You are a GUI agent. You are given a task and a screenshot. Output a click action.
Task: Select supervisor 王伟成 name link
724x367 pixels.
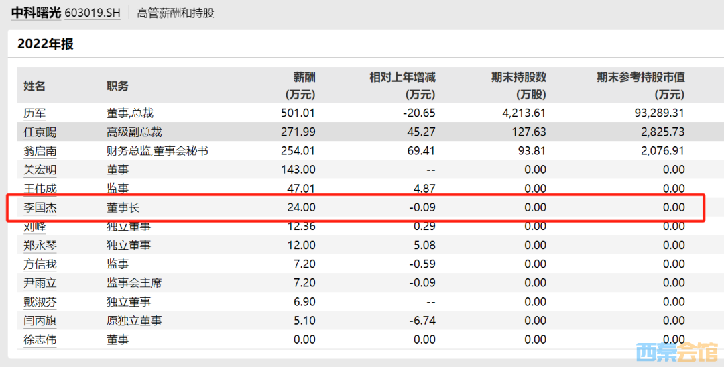pyautogui.click(x=40, y=189)
